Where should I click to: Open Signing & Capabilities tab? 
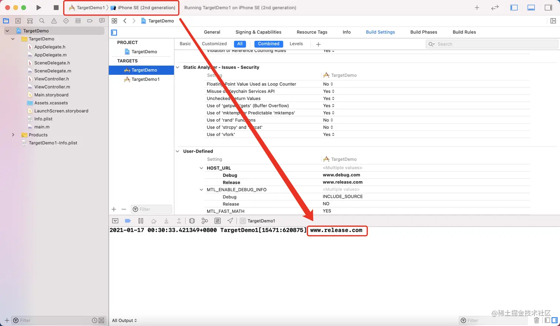click(259, 32)
